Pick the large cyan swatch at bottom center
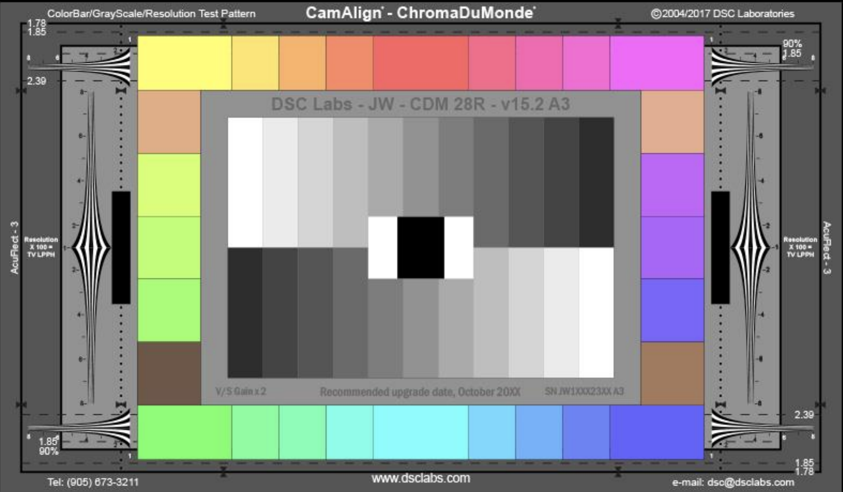 click(x=421, y=432)
